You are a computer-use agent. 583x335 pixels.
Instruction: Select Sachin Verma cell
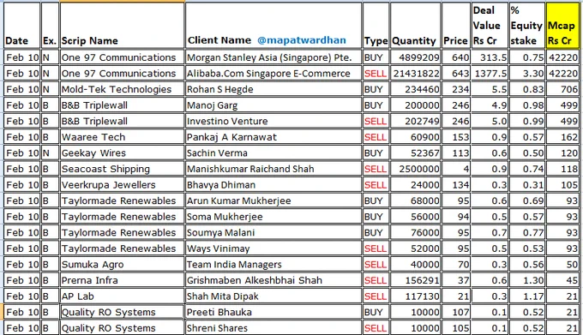[273, 153]
